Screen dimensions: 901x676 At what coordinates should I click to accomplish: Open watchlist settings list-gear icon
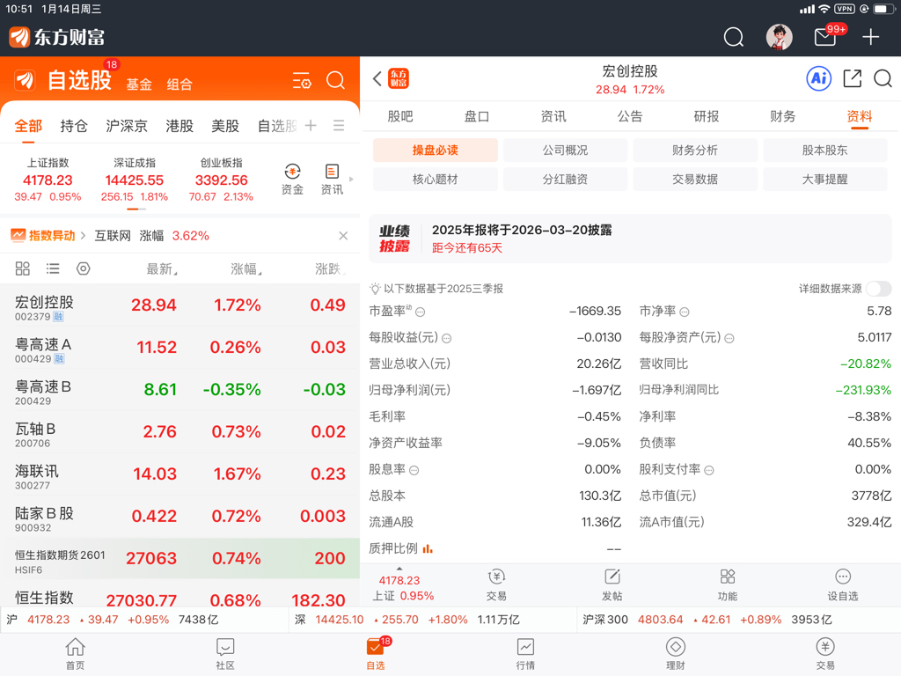(302, 80)
